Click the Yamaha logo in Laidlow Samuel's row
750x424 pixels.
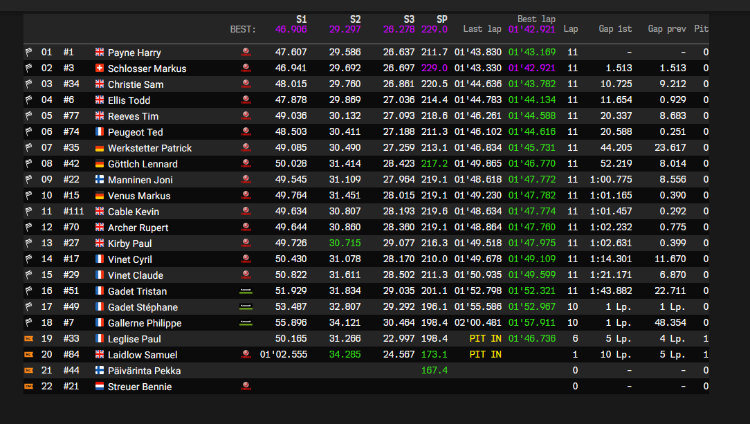246,355
